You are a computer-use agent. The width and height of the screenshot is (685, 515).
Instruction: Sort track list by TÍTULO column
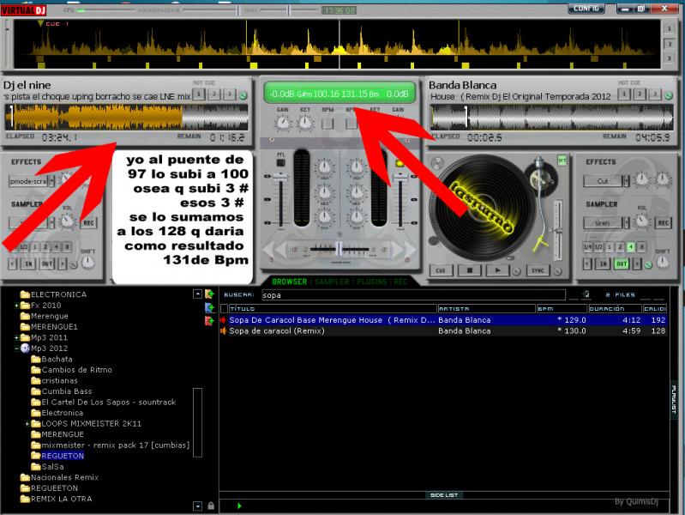[333, 308]
